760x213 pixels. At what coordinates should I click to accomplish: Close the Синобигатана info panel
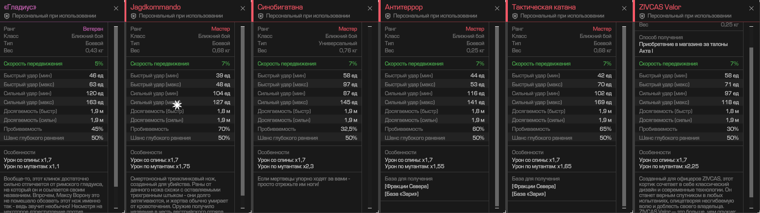[370, 8]
